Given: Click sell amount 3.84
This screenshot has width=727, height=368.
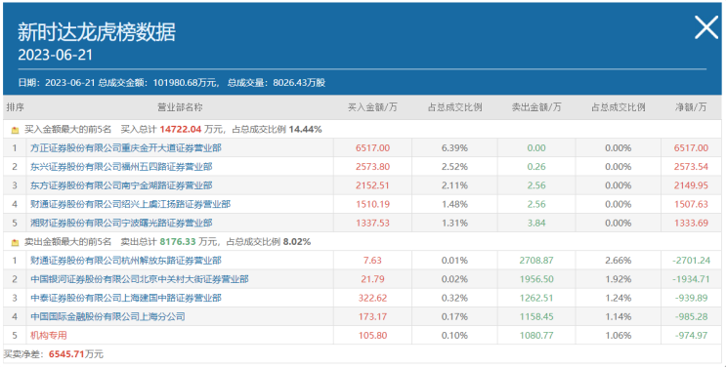Looking at the screenshot, I should 536,224.
